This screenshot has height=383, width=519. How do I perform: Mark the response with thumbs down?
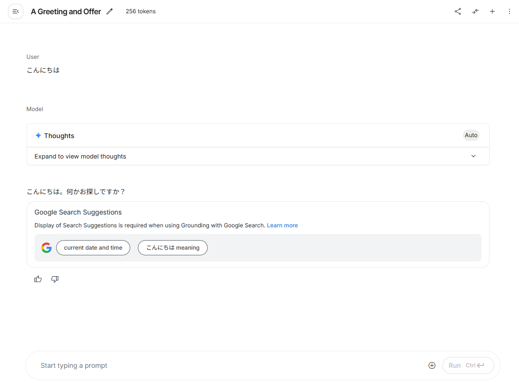pyautogui.click(x=55, y=279)
